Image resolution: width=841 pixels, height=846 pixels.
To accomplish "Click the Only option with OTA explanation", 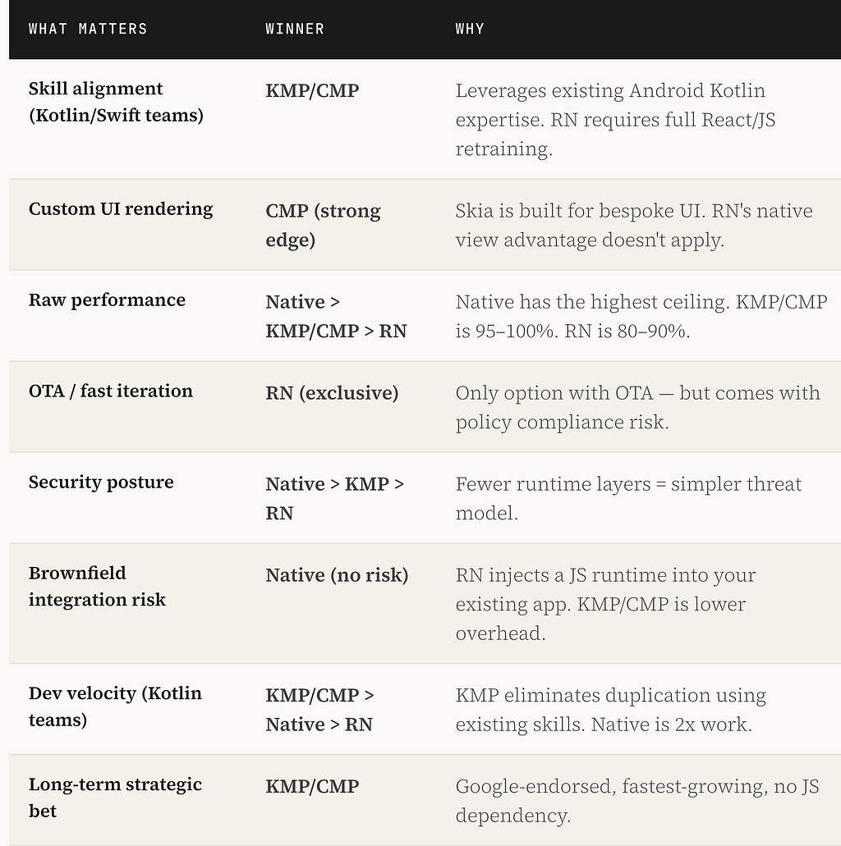I will pyautogui.click(x=637, y=407).
